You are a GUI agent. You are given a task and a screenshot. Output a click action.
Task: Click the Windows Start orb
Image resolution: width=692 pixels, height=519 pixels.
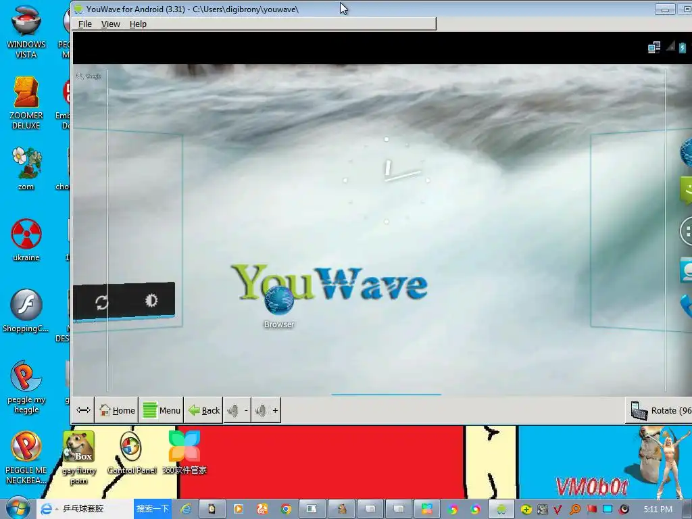18,509
